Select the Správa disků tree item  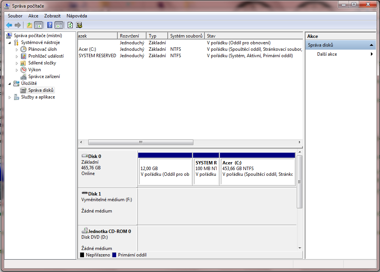pos(41,90)
